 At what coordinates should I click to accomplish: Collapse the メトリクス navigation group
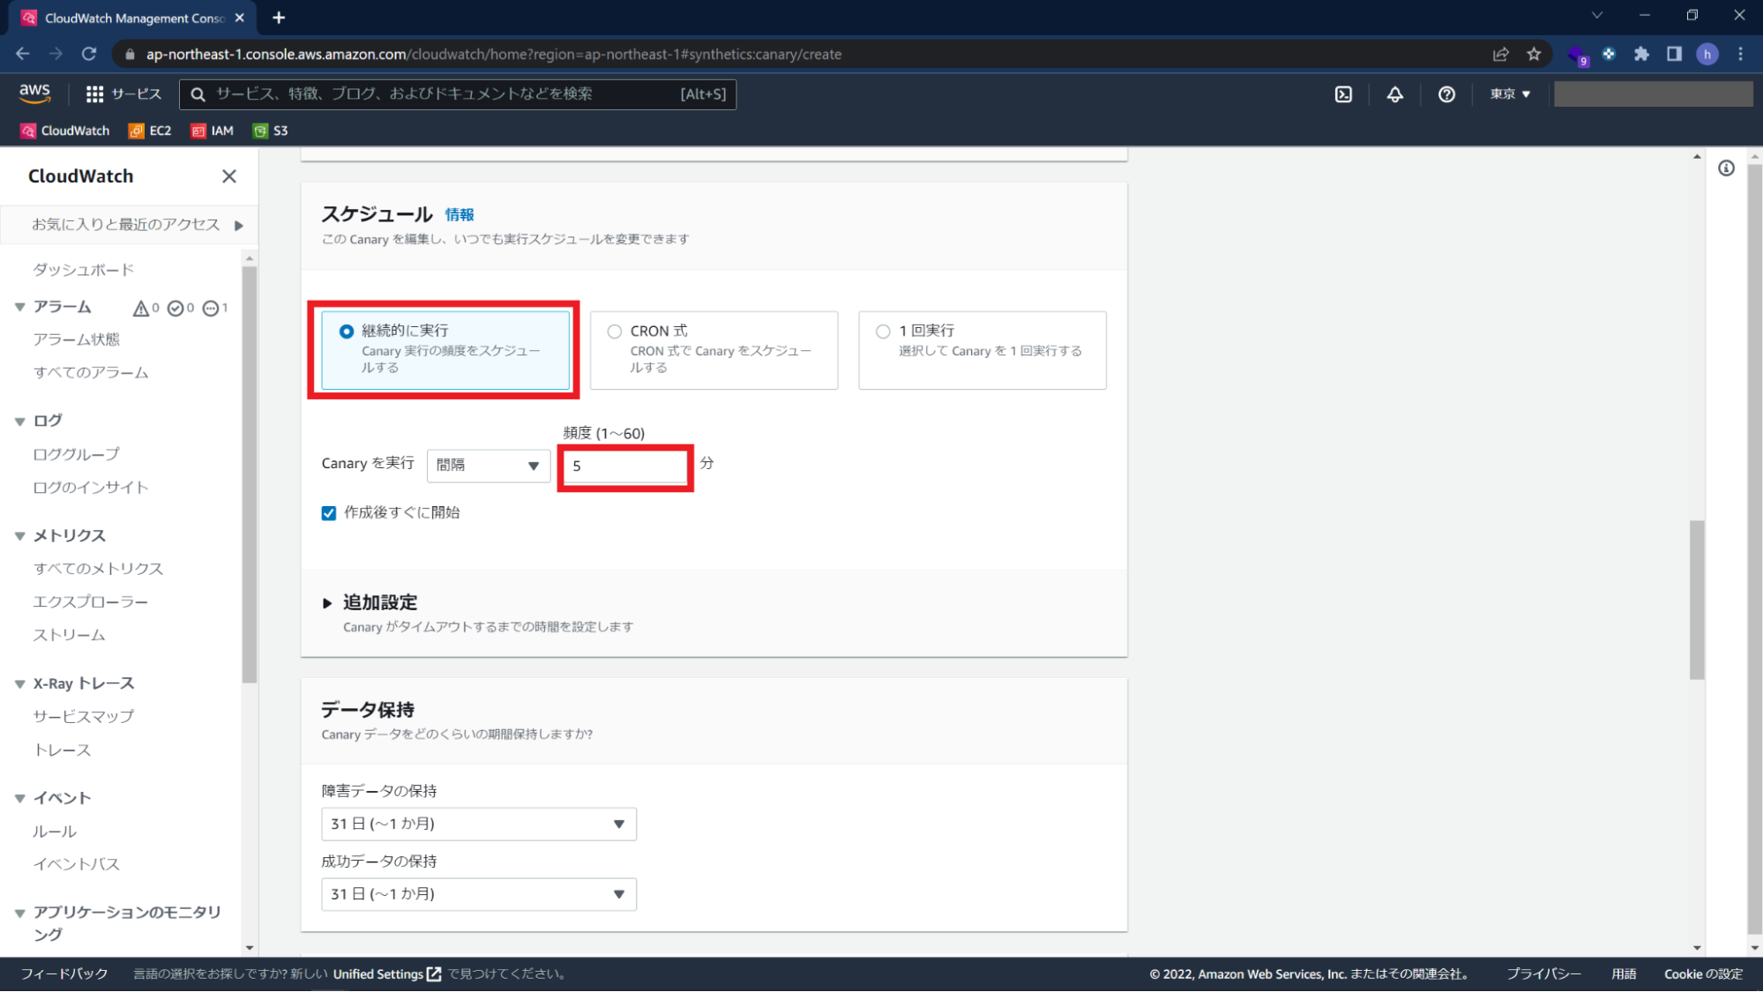tap(19, 535)
